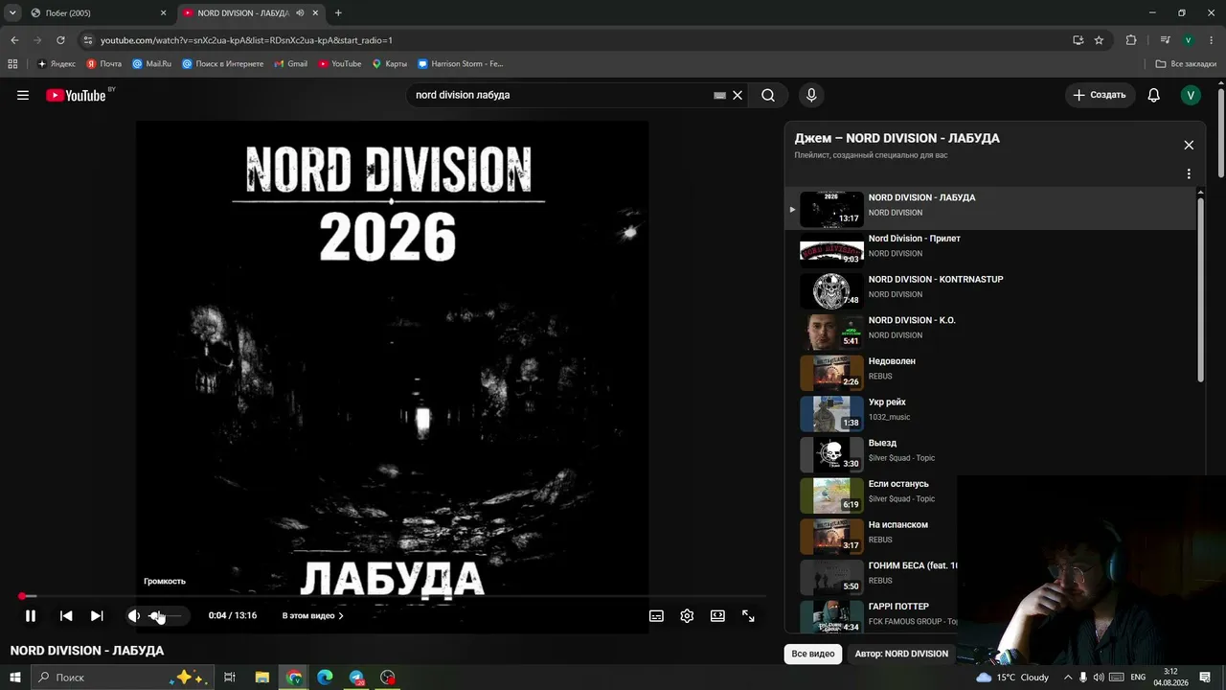1226x690 pixels.
Task: Click the browser address bar URL
Action: [x=246, y=40]
